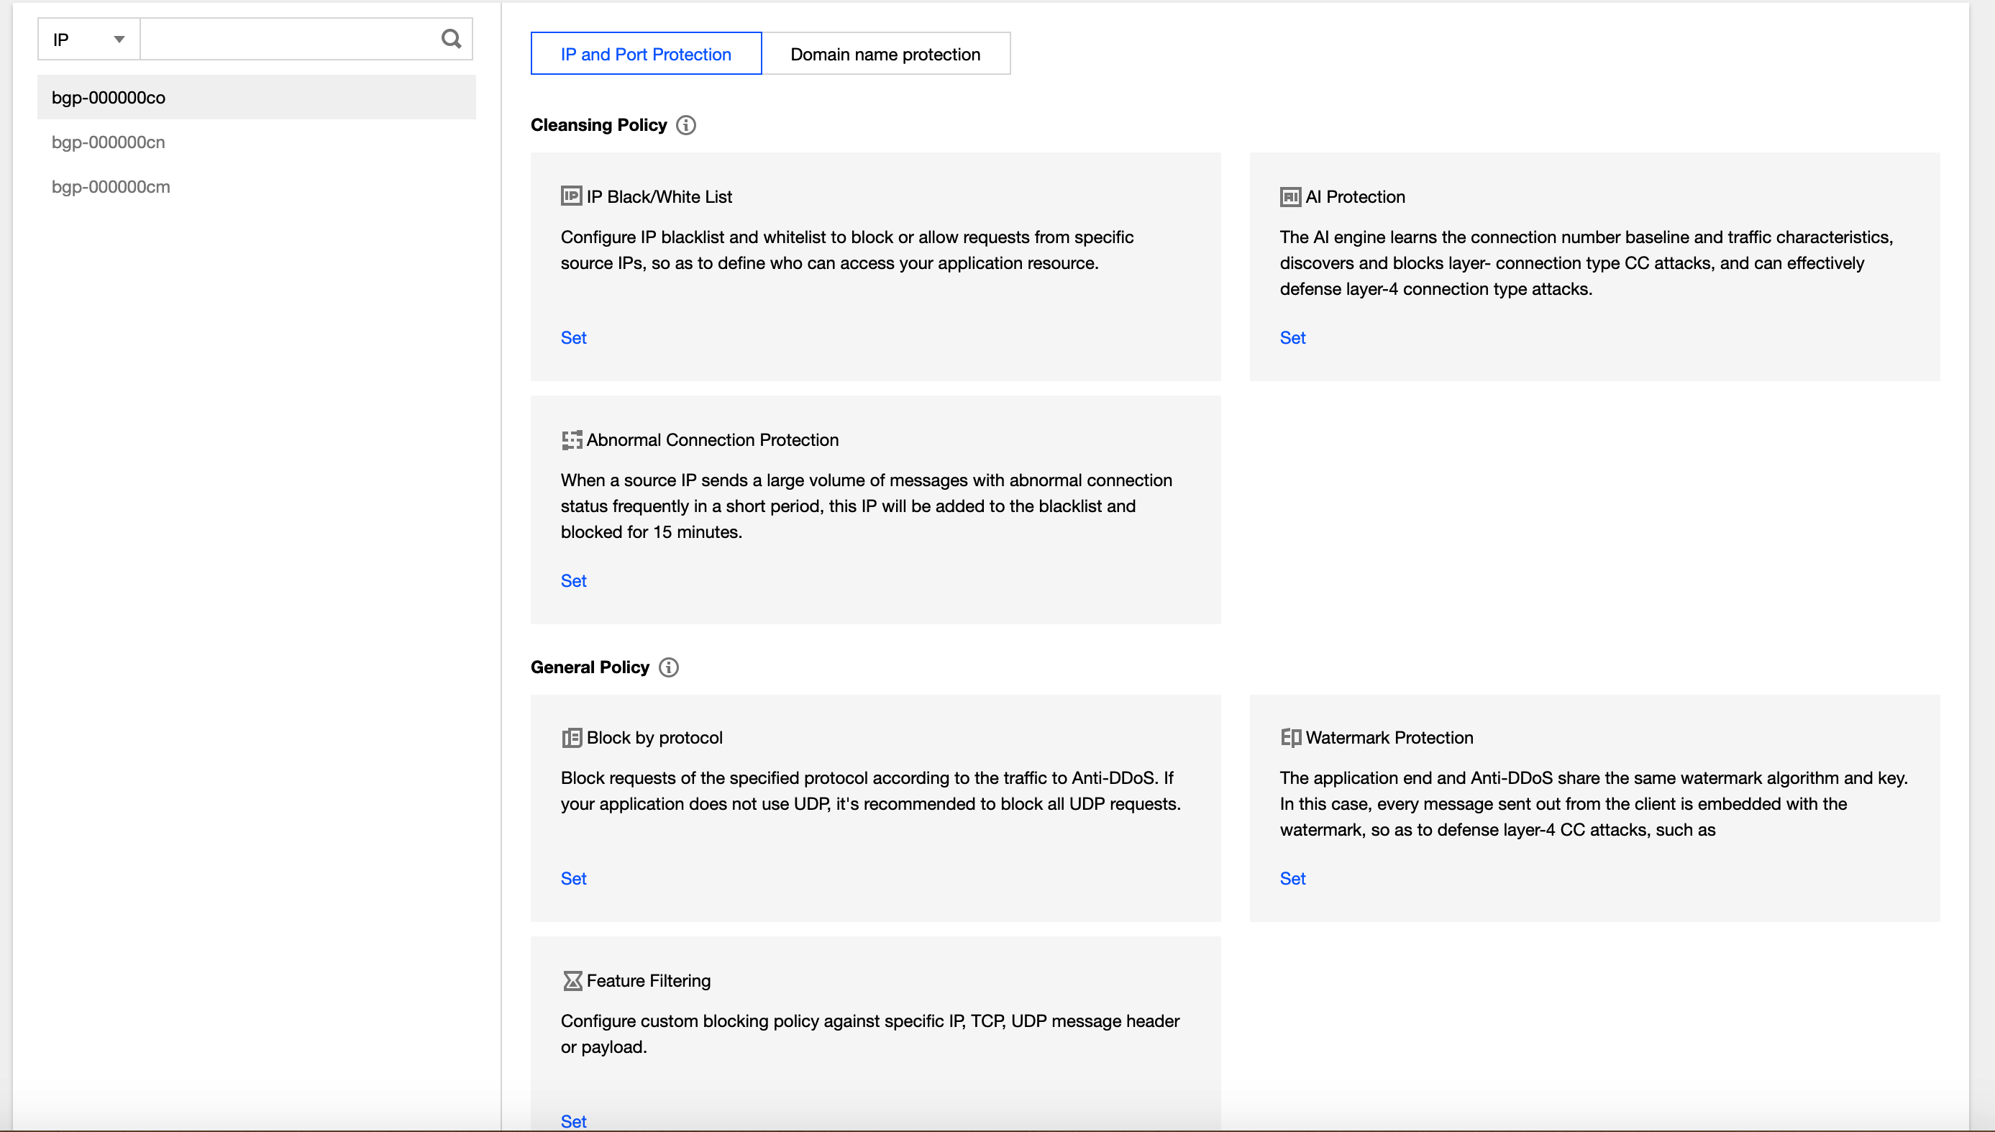Screen dimensions: 1995x1132
Task: Click the Abnormal Connection Protection card title
Action: pos(713,440)
